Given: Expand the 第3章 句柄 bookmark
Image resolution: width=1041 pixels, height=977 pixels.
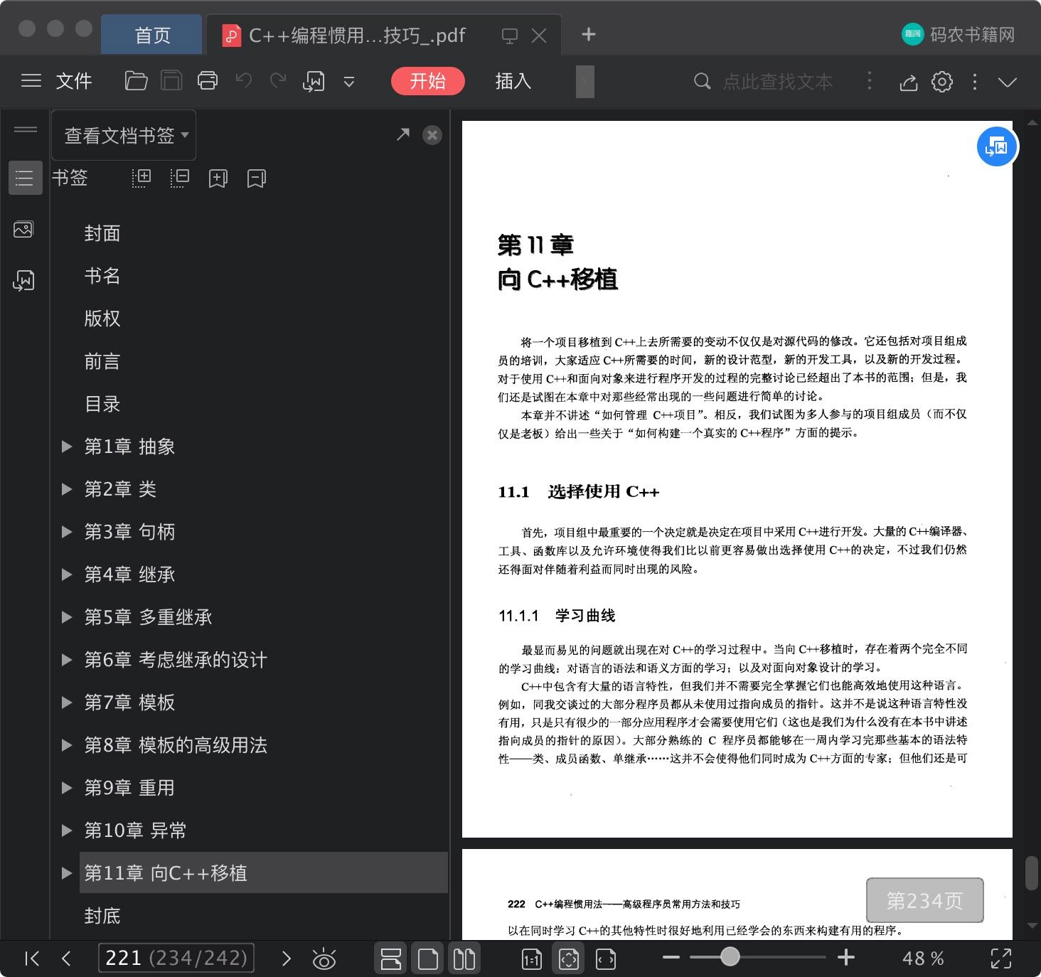Looking at the screenshot, I should pos(67,532).
